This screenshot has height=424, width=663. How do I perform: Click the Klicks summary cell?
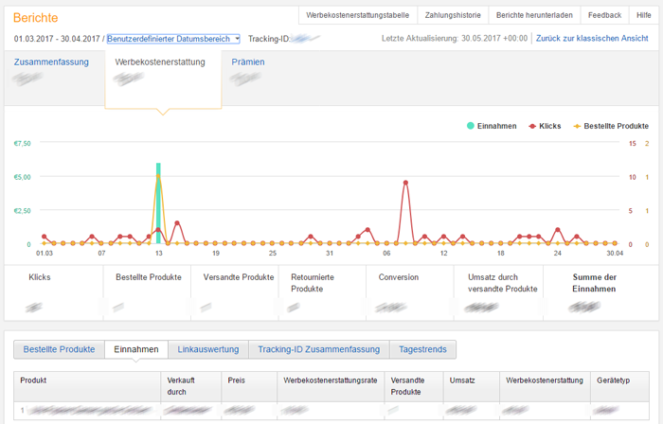coord(54,292)
